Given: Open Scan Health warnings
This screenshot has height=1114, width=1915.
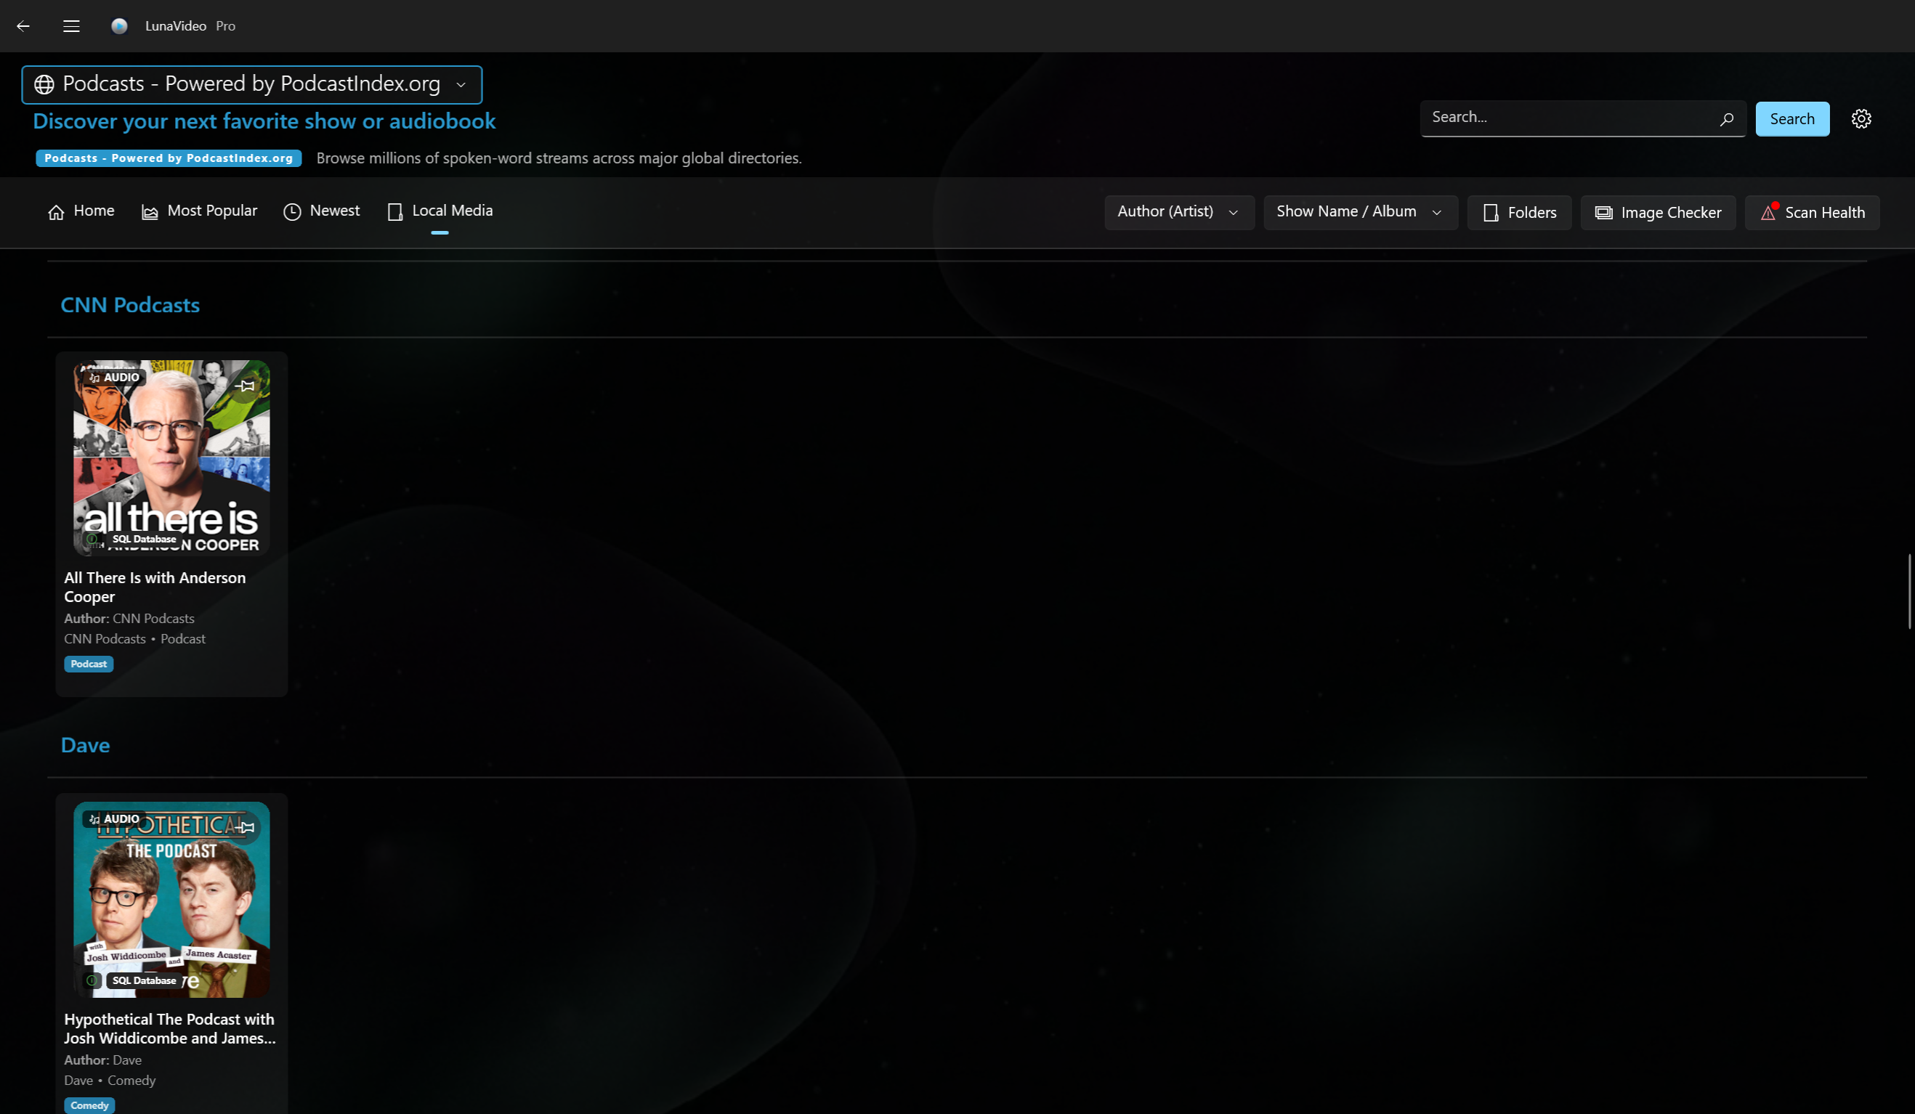Looking at the screenshot, I should pos(1813,212).
